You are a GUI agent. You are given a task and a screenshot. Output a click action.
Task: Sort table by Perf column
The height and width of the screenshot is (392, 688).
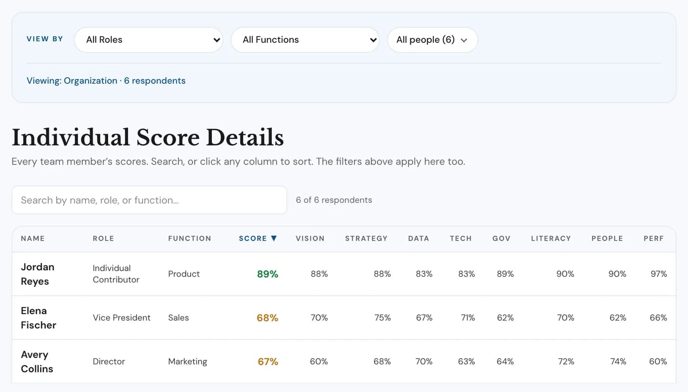click(654, 238)
